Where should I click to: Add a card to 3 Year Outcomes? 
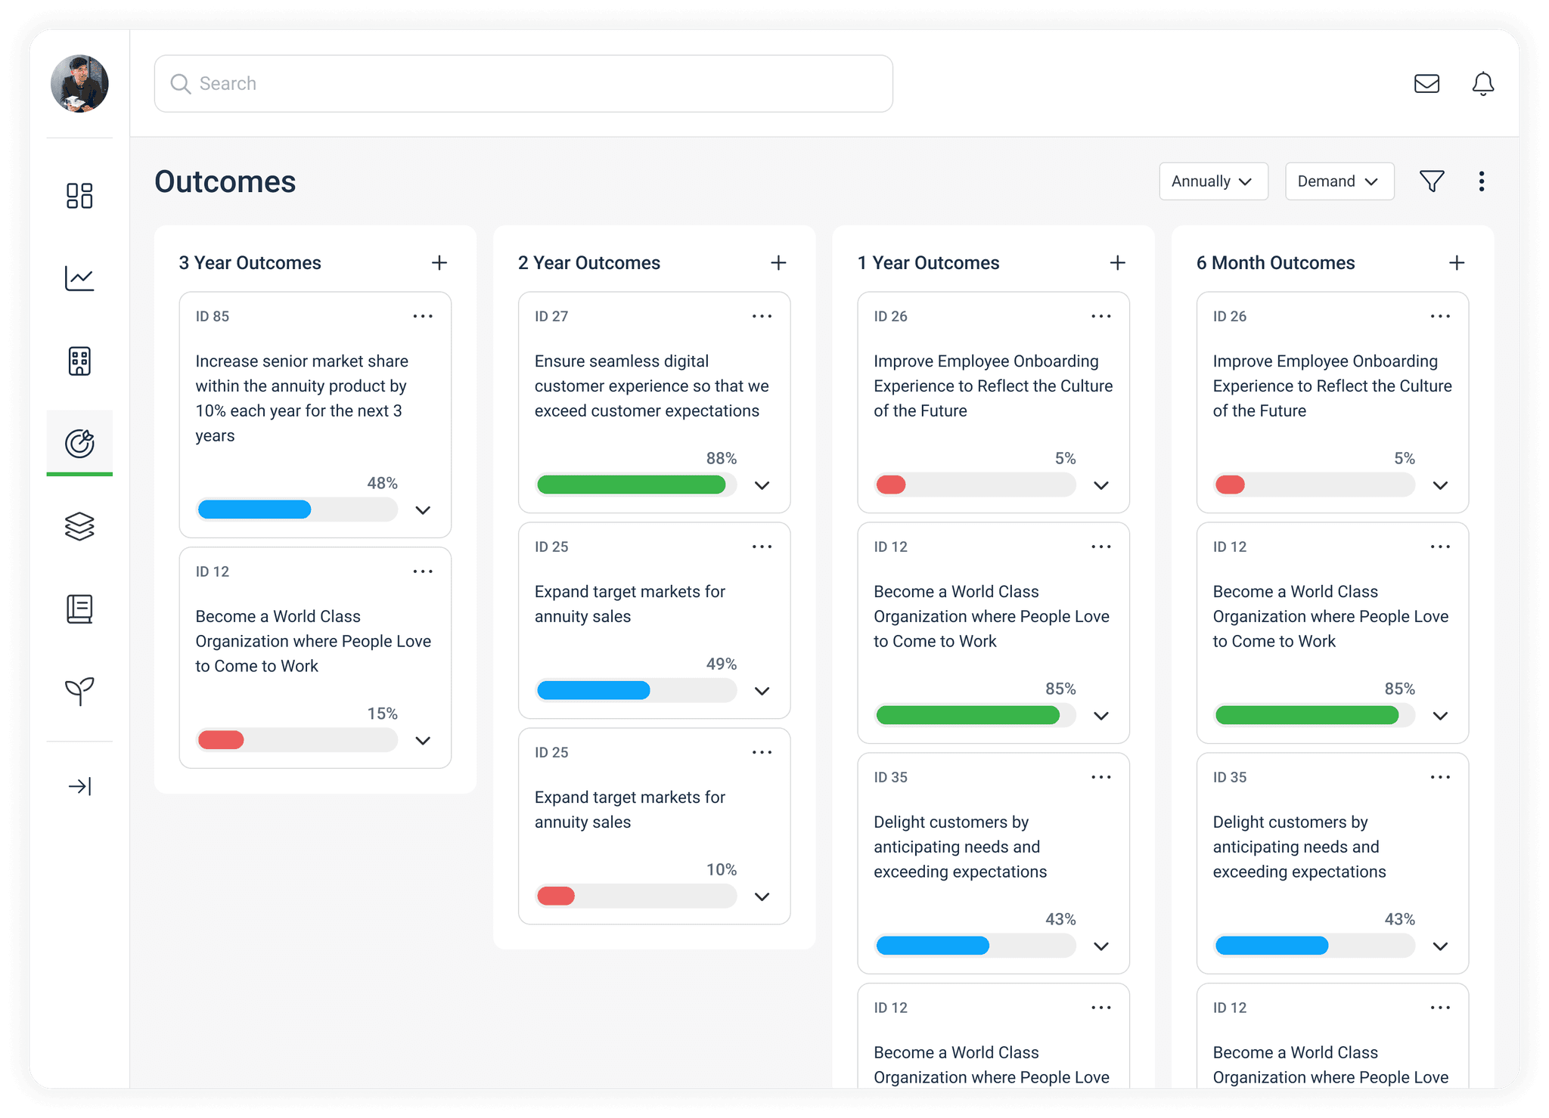click(439, 263)
